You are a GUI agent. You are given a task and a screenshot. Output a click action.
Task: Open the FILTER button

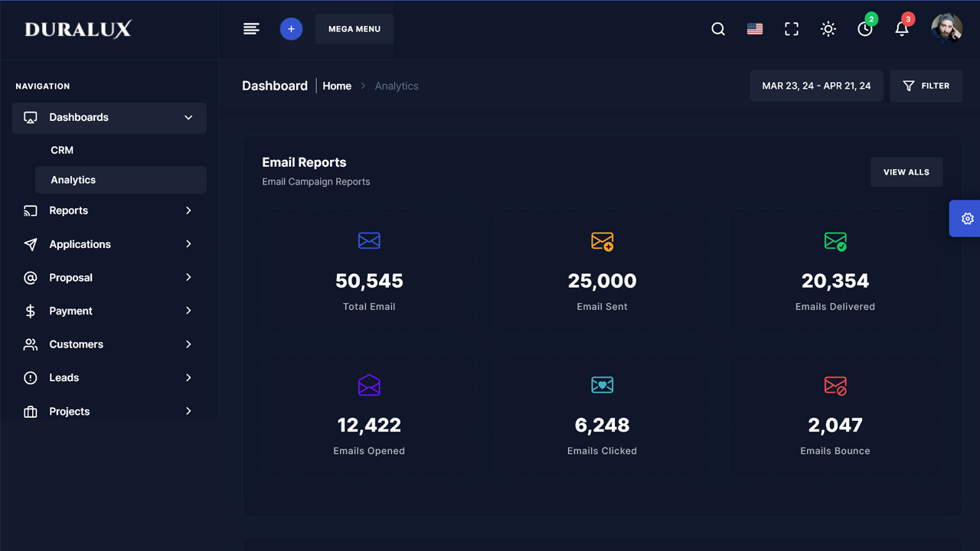[926, 86]
